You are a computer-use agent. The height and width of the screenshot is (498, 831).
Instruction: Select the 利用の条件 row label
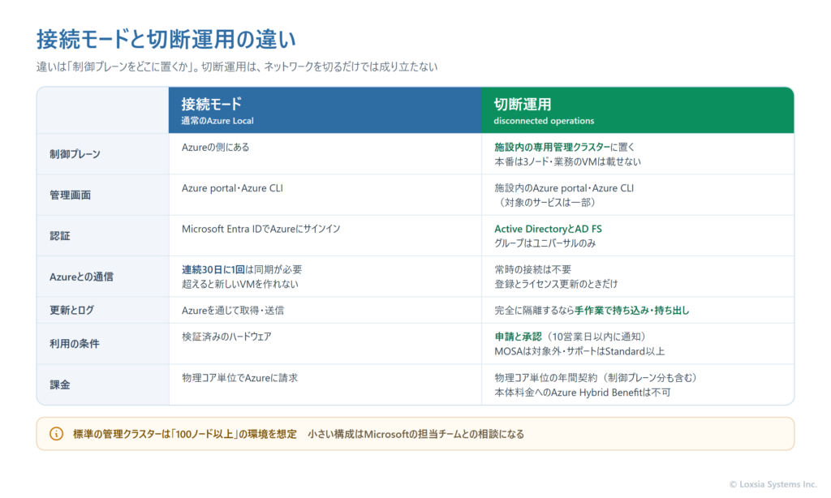74,344
